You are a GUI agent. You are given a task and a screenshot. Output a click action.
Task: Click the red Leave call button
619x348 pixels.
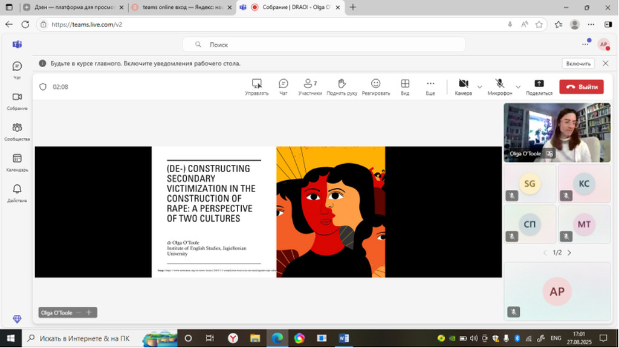[581, 87]
